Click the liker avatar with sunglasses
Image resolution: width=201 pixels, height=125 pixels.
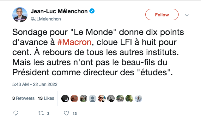(102, 99)
